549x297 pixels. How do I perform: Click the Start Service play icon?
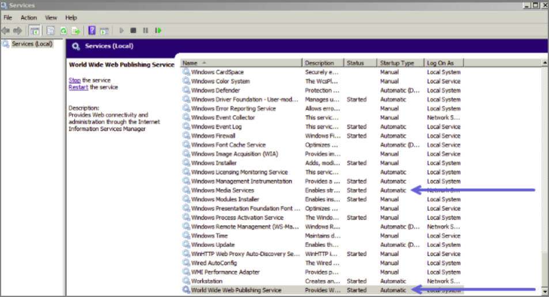122,31
